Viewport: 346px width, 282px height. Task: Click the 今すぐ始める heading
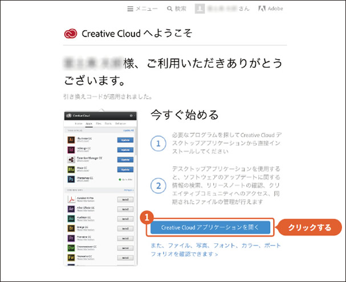click(185, 115)
